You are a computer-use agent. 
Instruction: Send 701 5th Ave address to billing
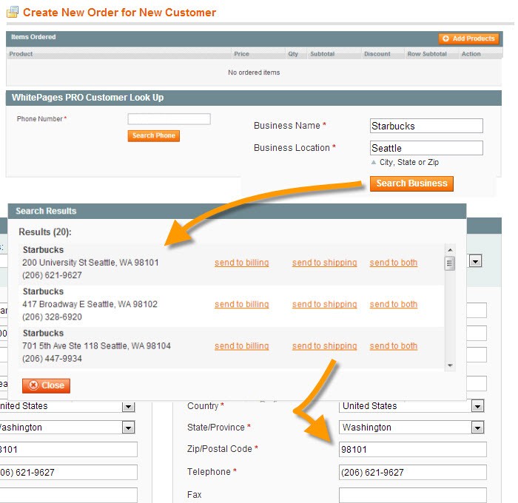coord(241,345)
